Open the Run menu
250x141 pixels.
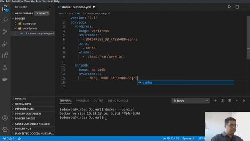(x=38, y=1)
